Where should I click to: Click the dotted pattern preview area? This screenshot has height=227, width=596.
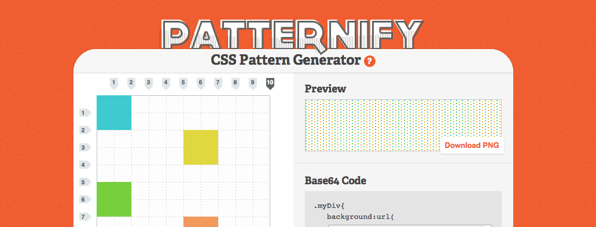(403, 125)
